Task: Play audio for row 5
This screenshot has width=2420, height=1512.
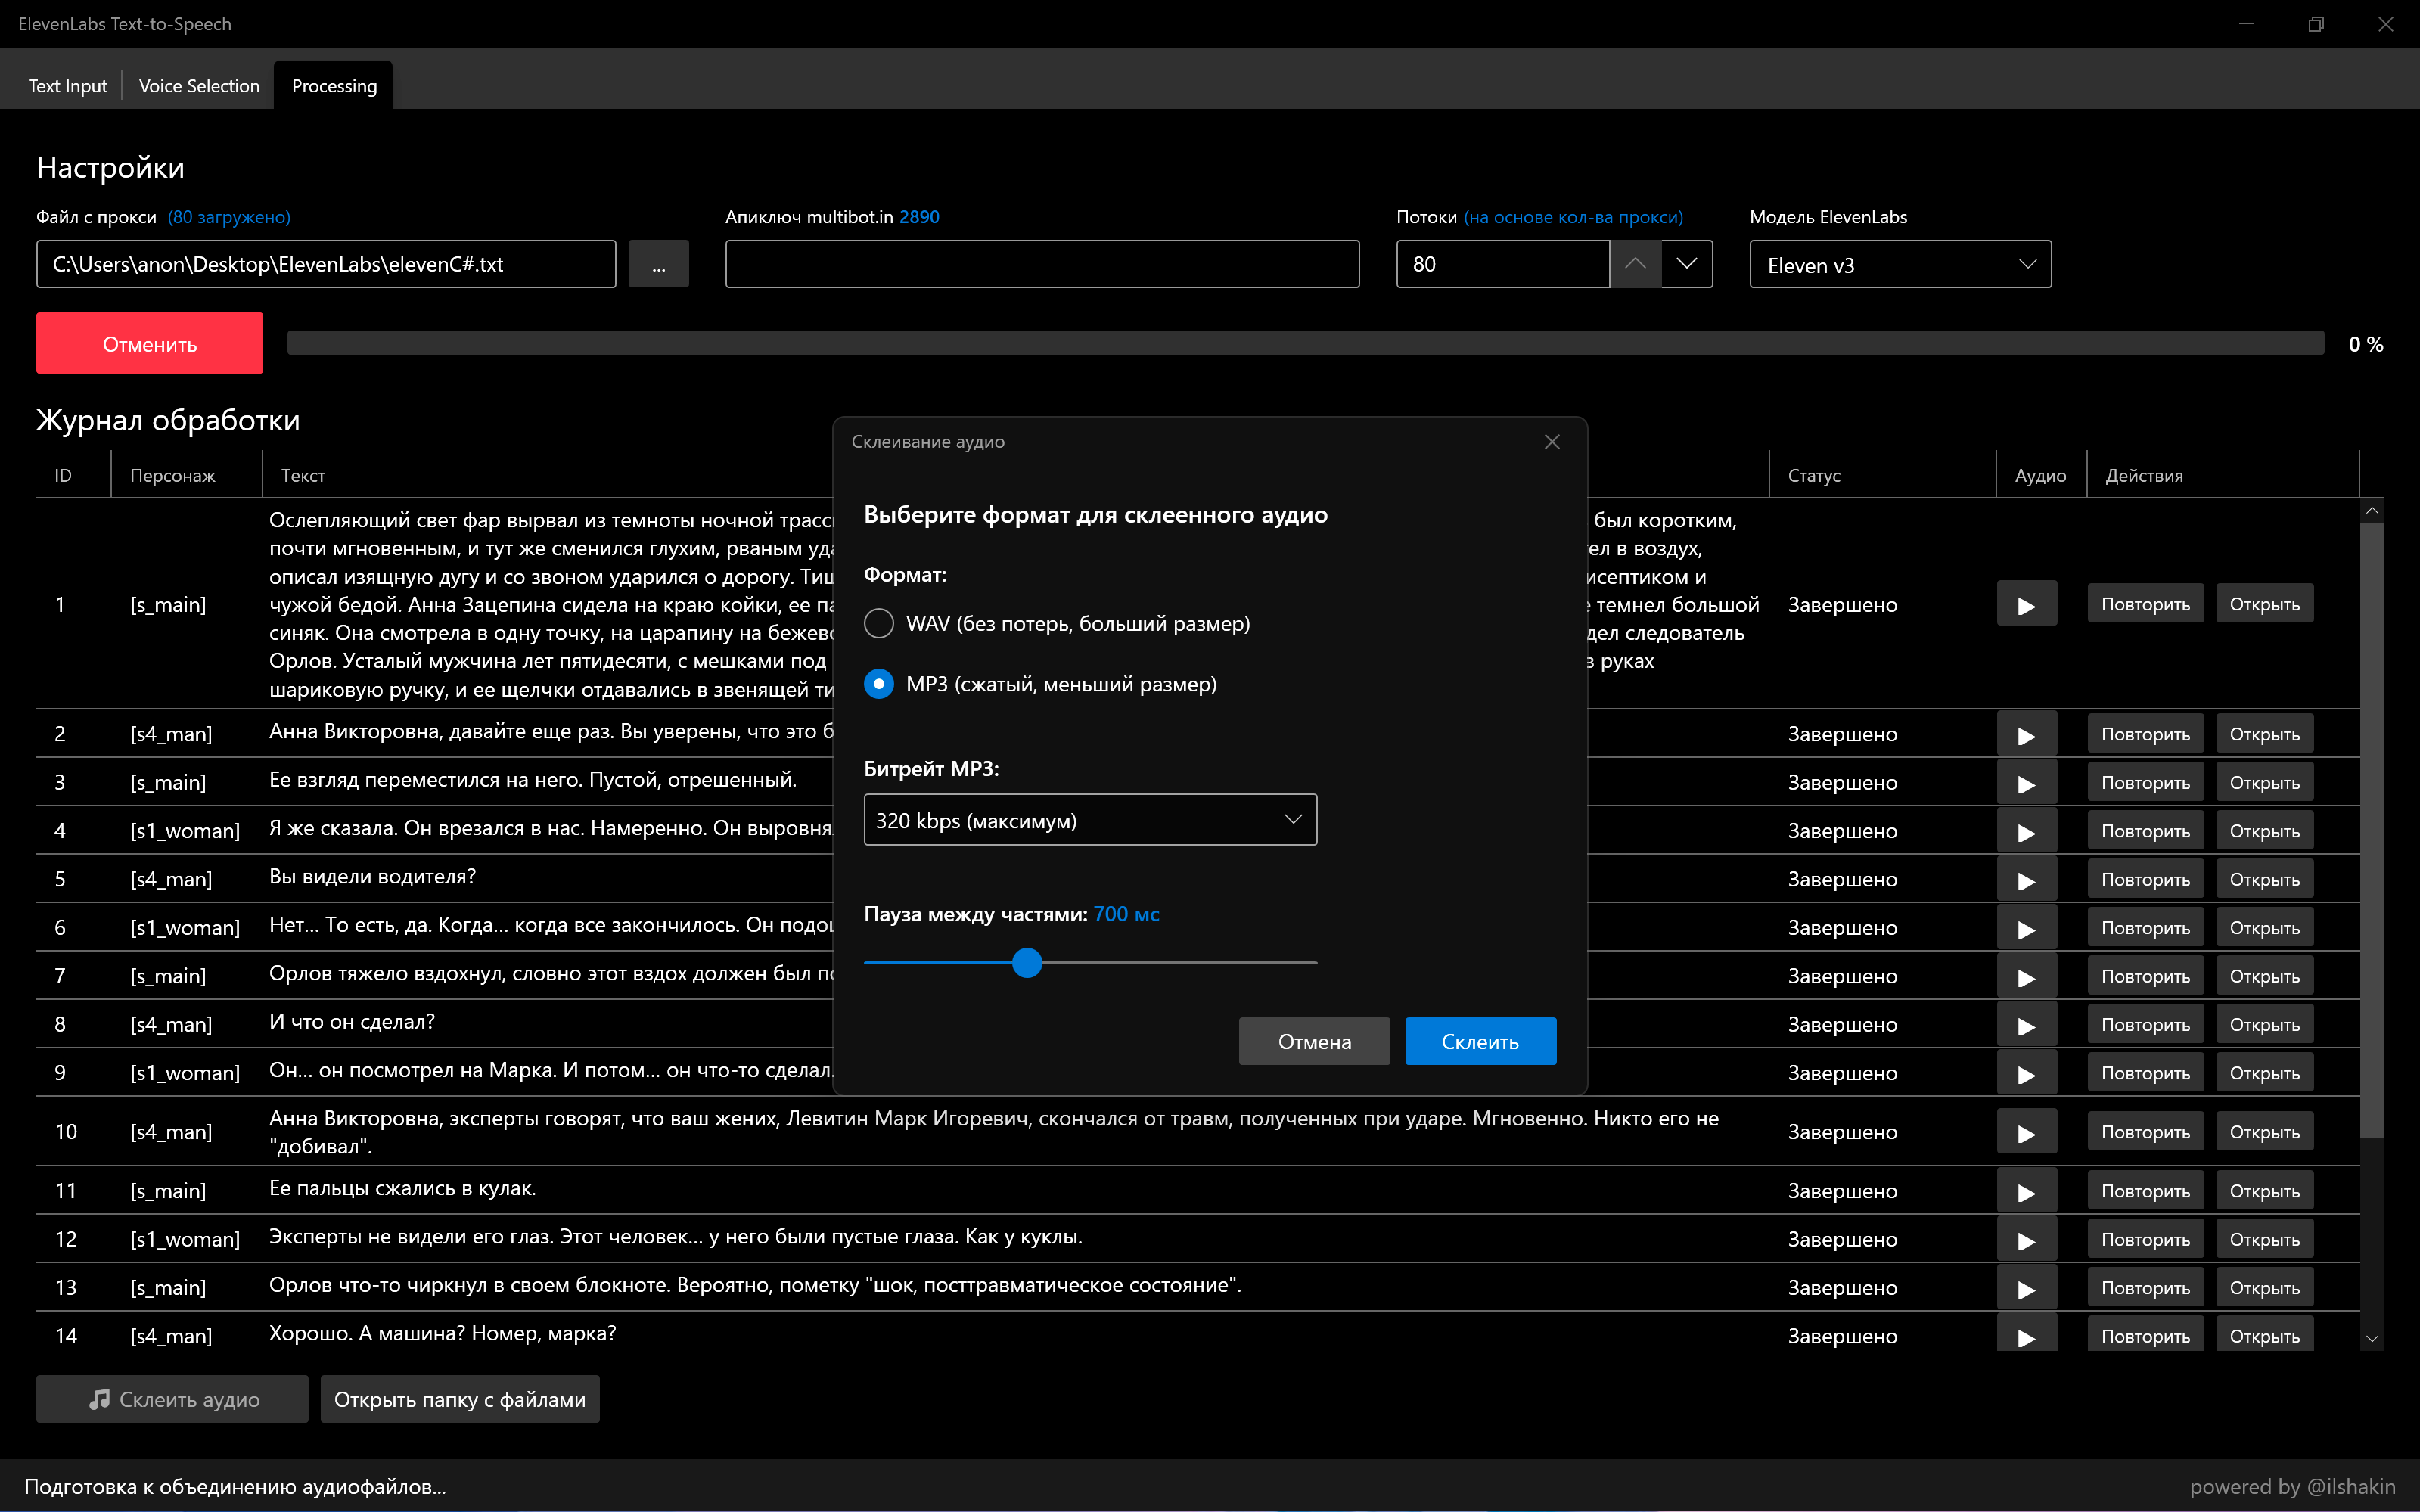Action: point(2026,879)
